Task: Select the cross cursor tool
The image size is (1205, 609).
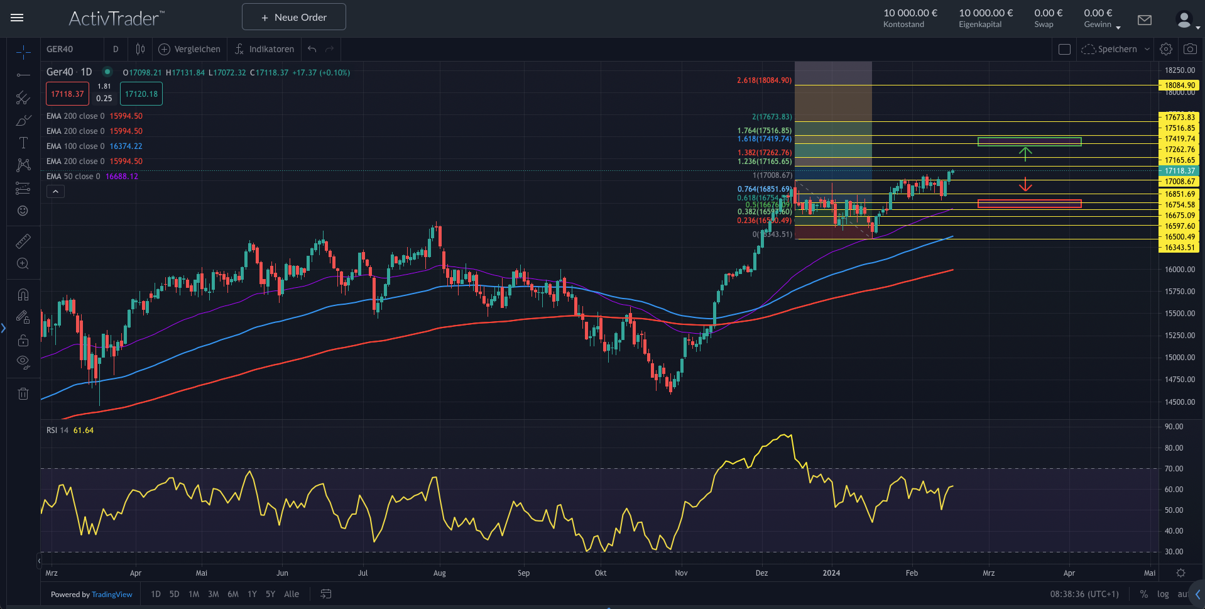Action: [x=23, y=53]
